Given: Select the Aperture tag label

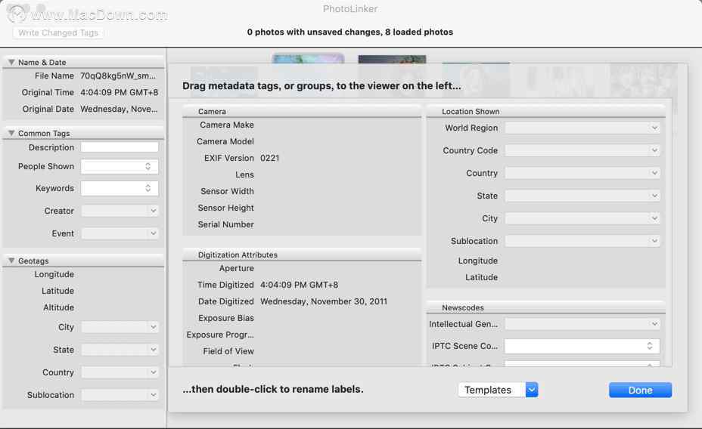Looking at the screenshot, I should 236,268.
